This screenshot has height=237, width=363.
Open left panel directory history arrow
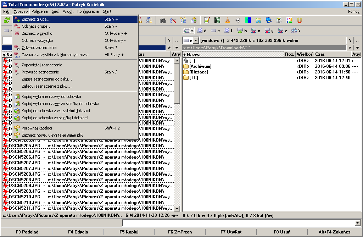coord(177,48)
